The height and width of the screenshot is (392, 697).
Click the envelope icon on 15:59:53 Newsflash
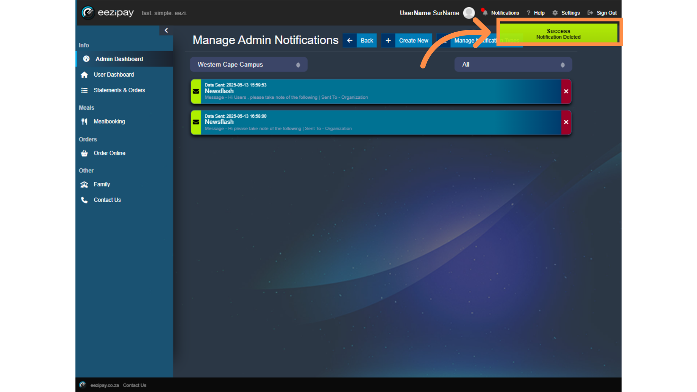[x=196, y=91]
